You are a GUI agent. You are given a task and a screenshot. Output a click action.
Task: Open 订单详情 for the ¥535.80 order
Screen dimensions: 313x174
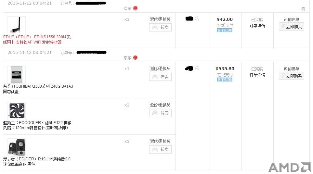click(257, 75)
